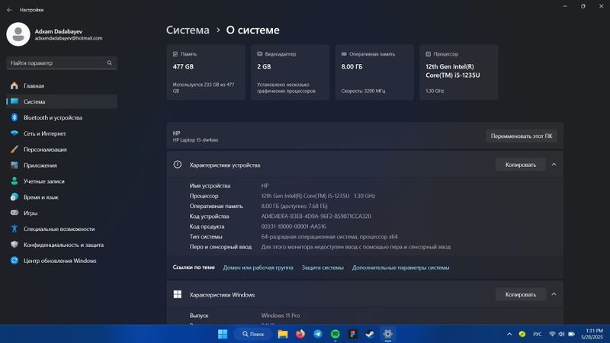Collapse Характеристики Windows section

554,295
